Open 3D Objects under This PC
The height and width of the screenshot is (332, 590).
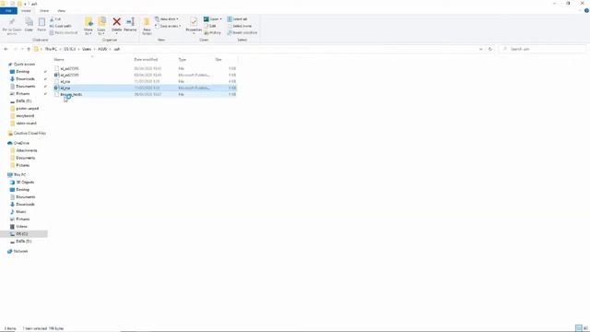coord(25,183)
